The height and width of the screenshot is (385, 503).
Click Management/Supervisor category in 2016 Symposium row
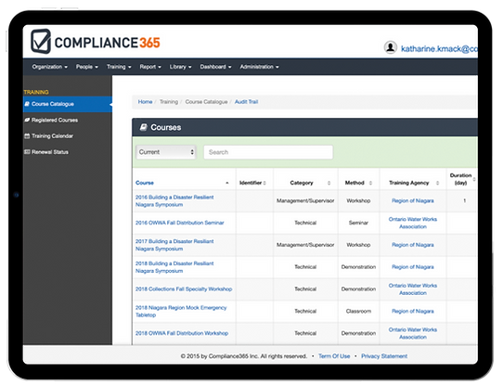click(x=305, y=200)
